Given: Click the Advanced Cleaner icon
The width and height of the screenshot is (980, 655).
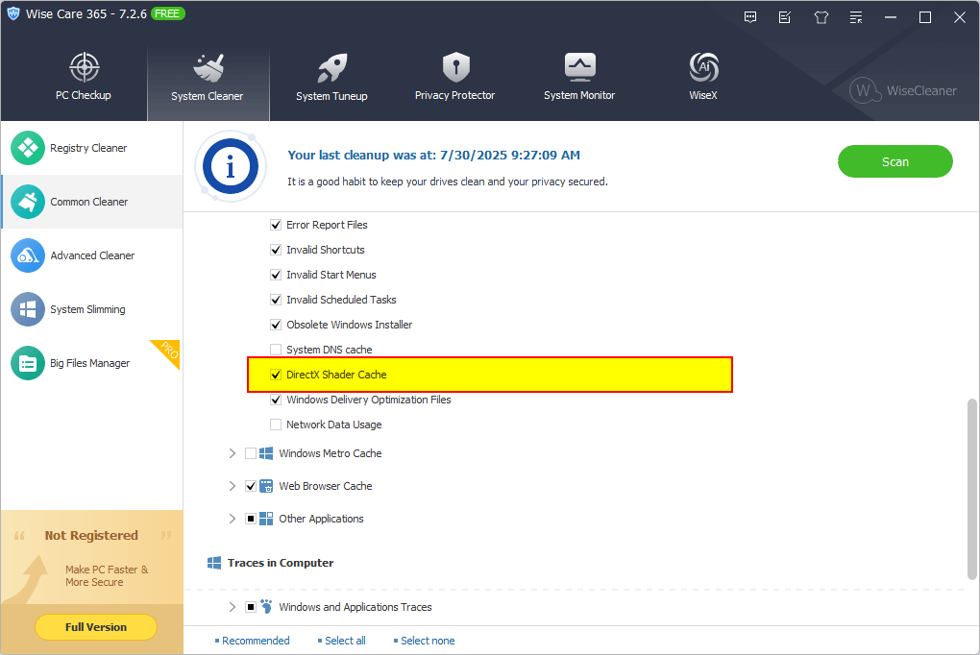Looking at the screenshot, I should point(28,255).
